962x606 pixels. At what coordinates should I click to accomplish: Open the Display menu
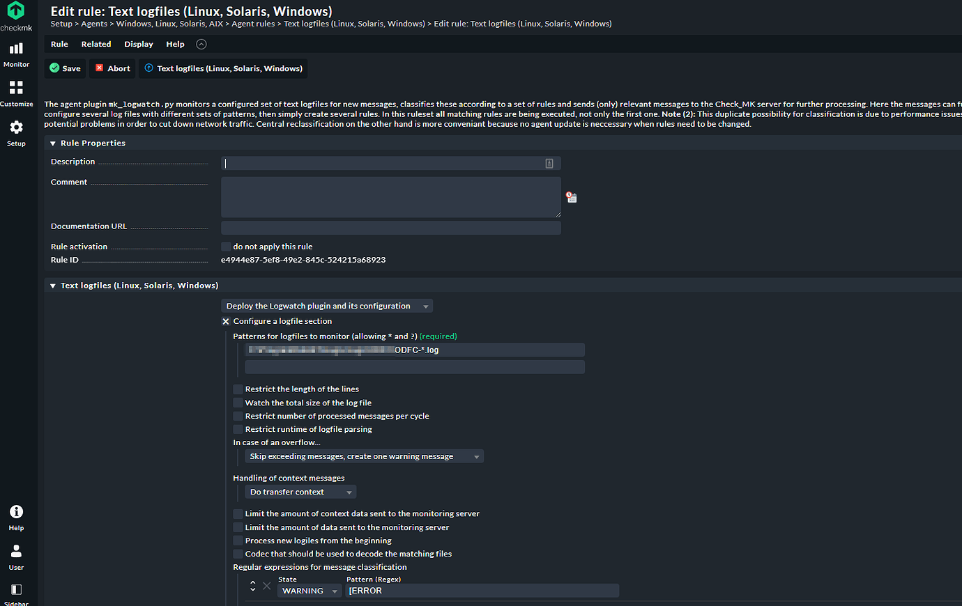tap(138, 44)
